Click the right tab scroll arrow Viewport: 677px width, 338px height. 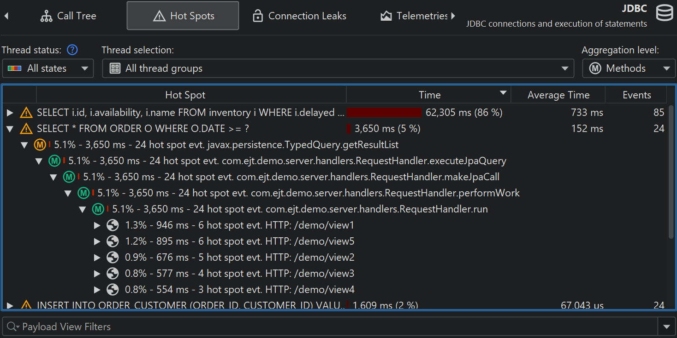click(x=453, y=16)
